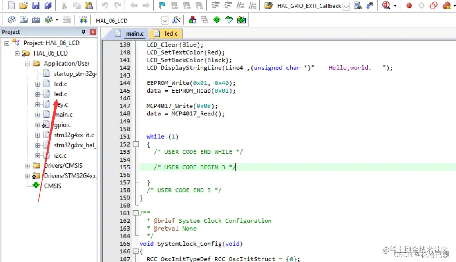Place cursor on the EEPROM_Write line
The height and width of the screenshot is (262, 456).
coord(191,83)
